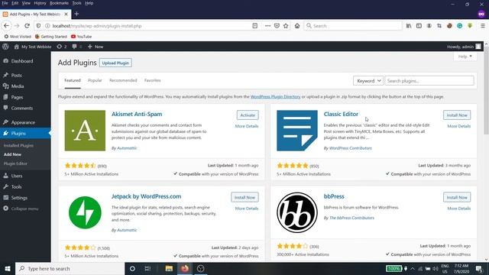Open the History menu
Image resolution: width=489 pixels, height=275 pixels.
pyautogui.click(x=40, y=3)
